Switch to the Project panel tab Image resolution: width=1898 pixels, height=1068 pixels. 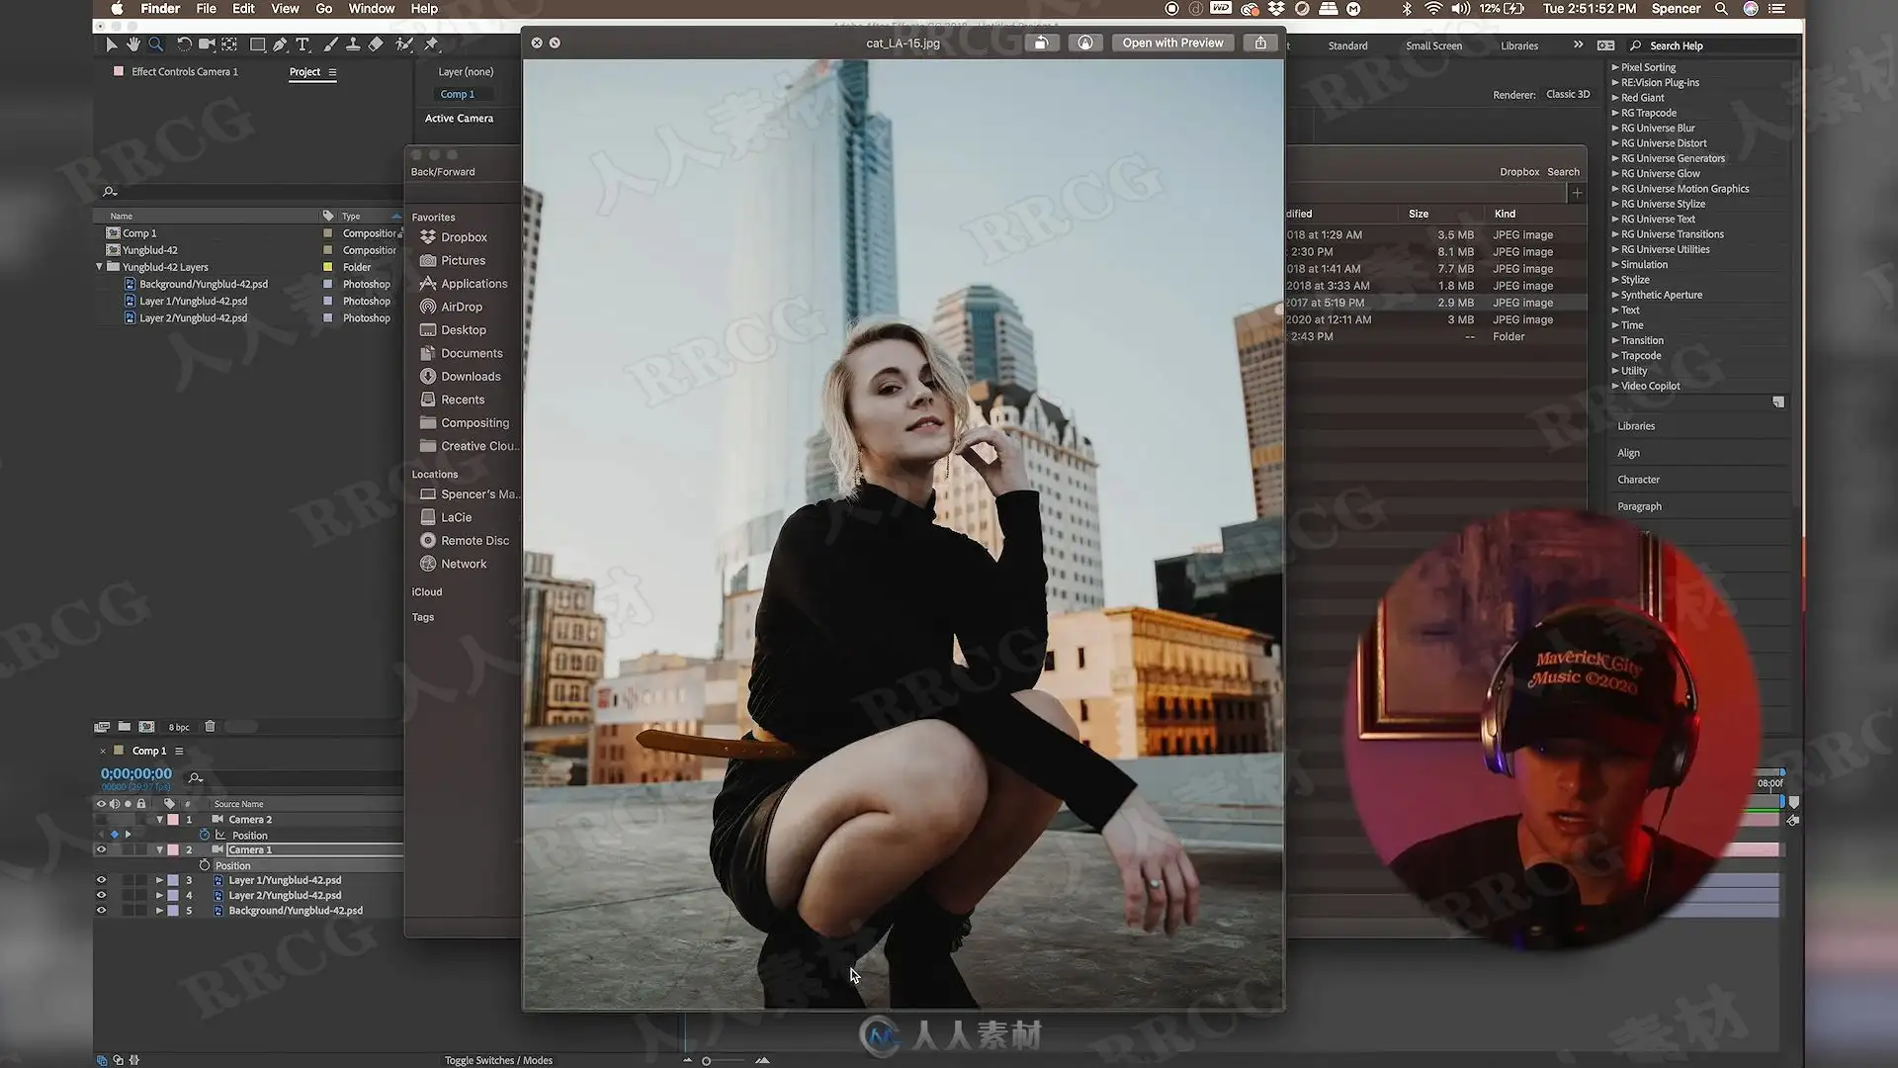pyautogui.click(x=304, y=72)
